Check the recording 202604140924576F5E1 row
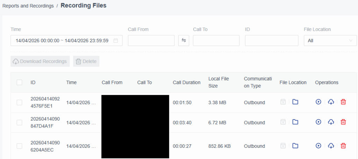The height and width of the screenshot is (159, 358). [20, 102]
